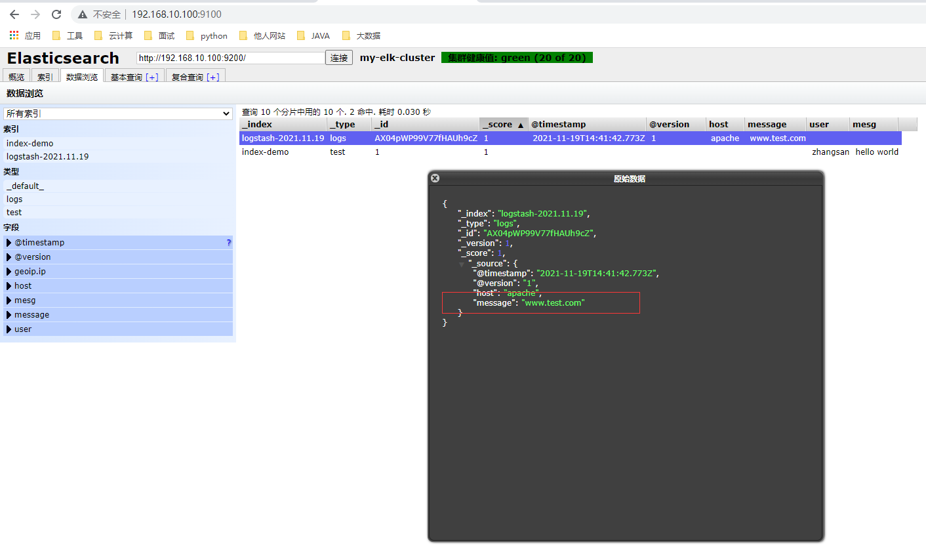This screenshot has height=559, width=926.
Task: Sort by the mesg column header
Action: point(874,124)
